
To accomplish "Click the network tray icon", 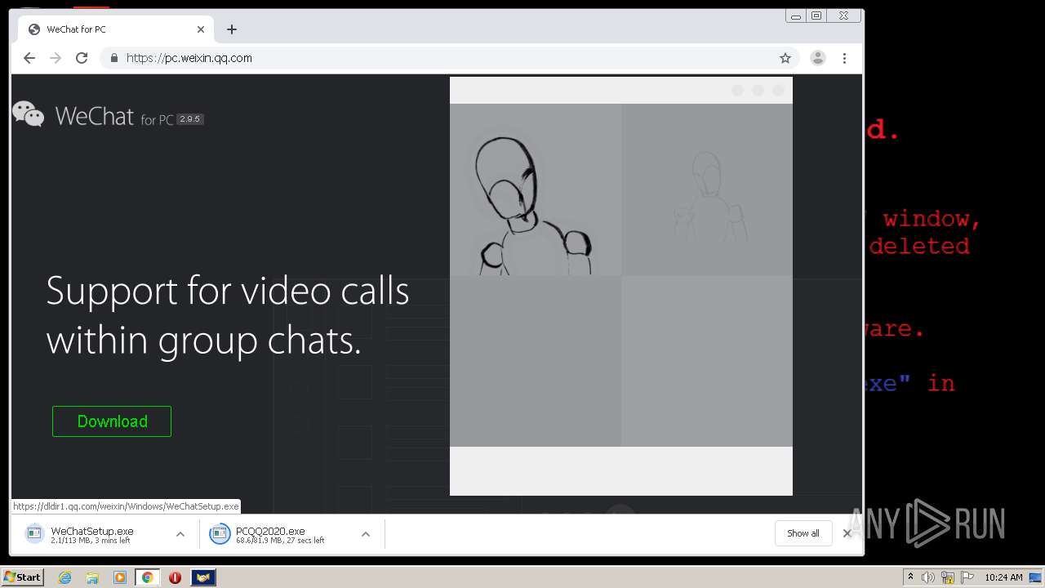I will click(x=948, y=577).
